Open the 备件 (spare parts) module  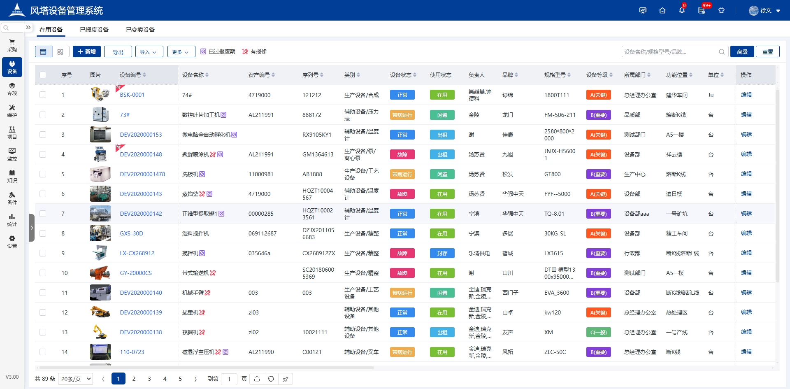click(x=12, y=198)
